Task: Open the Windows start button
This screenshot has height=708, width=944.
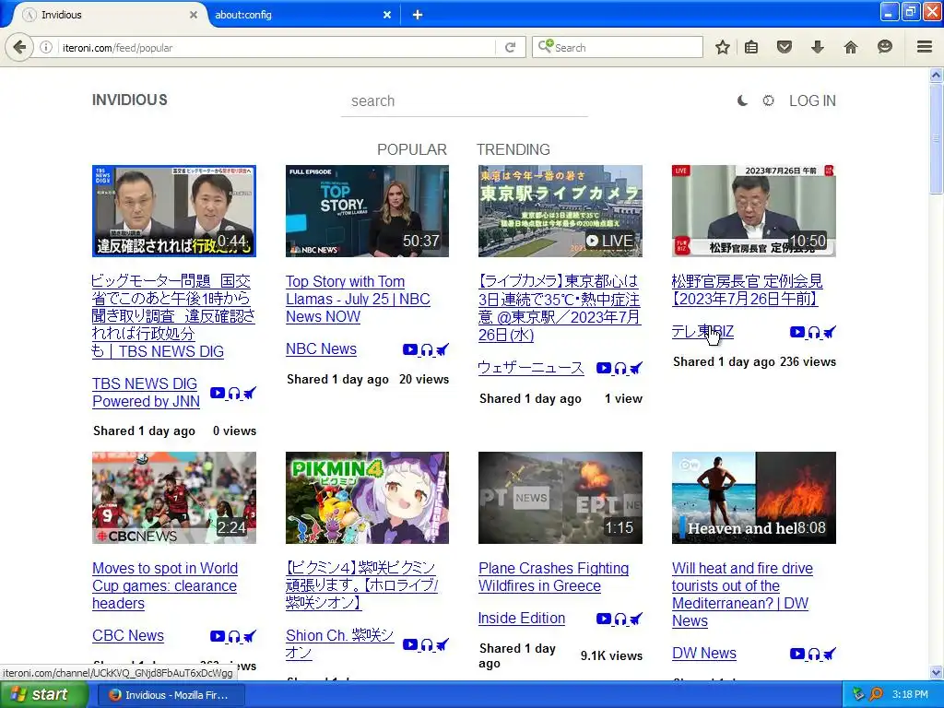Action: [44, 694]
